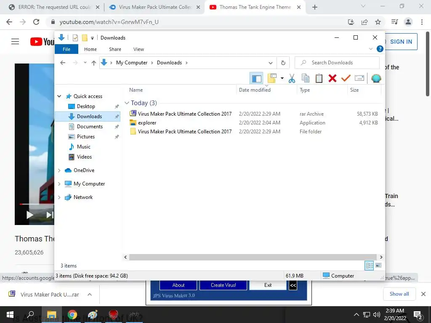Viewport: 431px width, 323px height.
Task: Click the Chrome icon in the taskbar
Action: [72, 315]
